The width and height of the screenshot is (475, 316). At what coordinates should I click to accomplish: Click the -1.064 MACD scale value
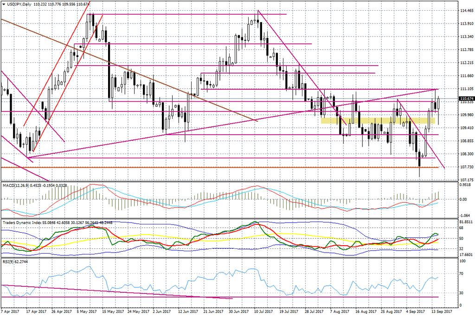click(465, 216)
